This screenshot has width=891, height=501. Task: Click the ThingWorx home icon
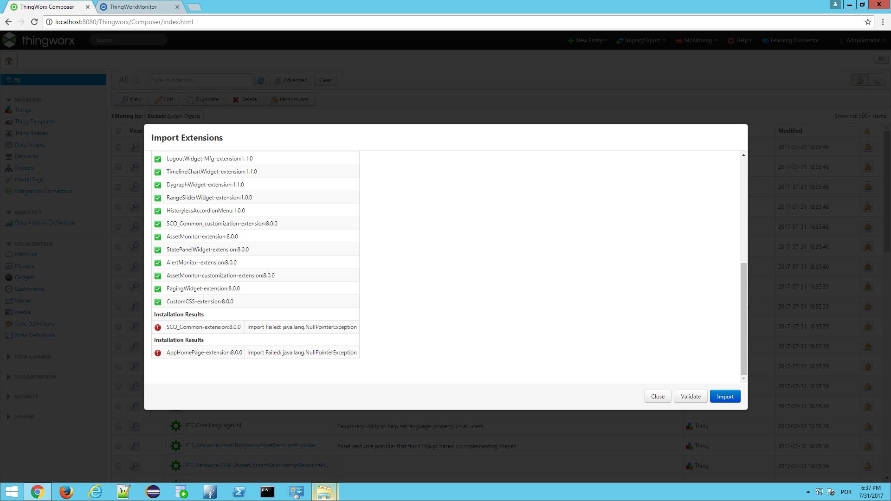(x=9, y=61)
